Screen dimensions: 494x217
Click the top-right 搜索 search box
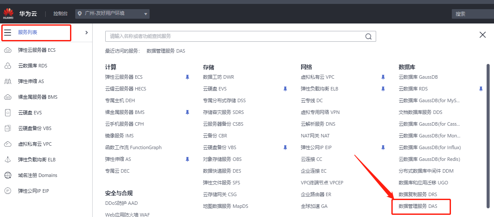click(x=473, y=14)
